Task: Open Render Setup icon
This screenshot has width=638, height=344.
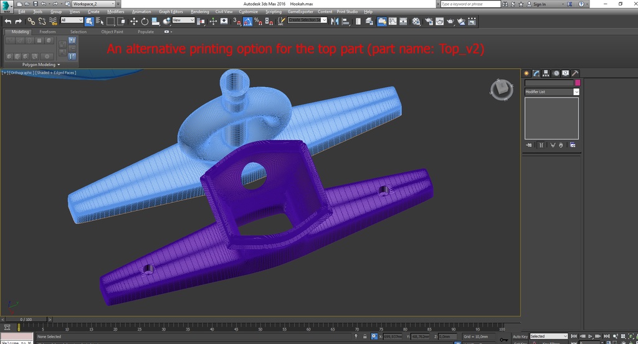Action: (429, 22)
